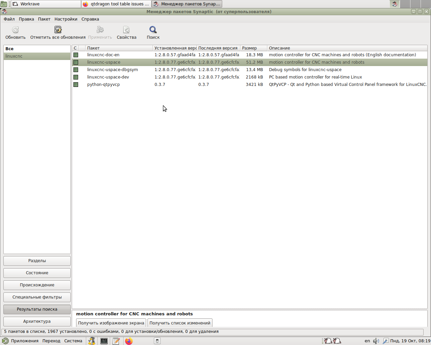Click the Synaptic tray icon in top panel

coord(395,4)
